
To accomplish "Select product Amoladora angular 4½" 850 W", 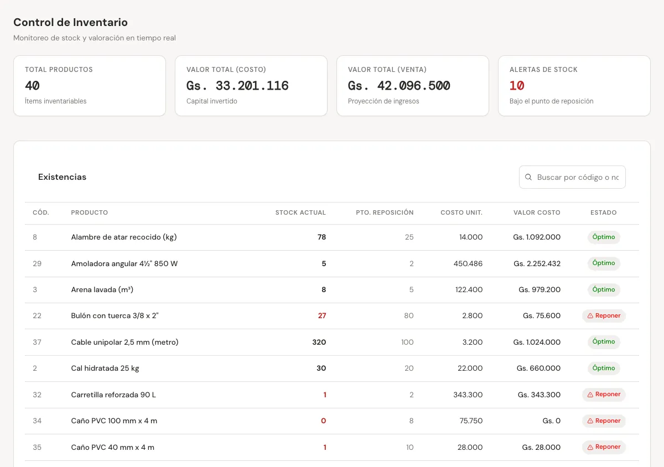I will tap(124, 263).
